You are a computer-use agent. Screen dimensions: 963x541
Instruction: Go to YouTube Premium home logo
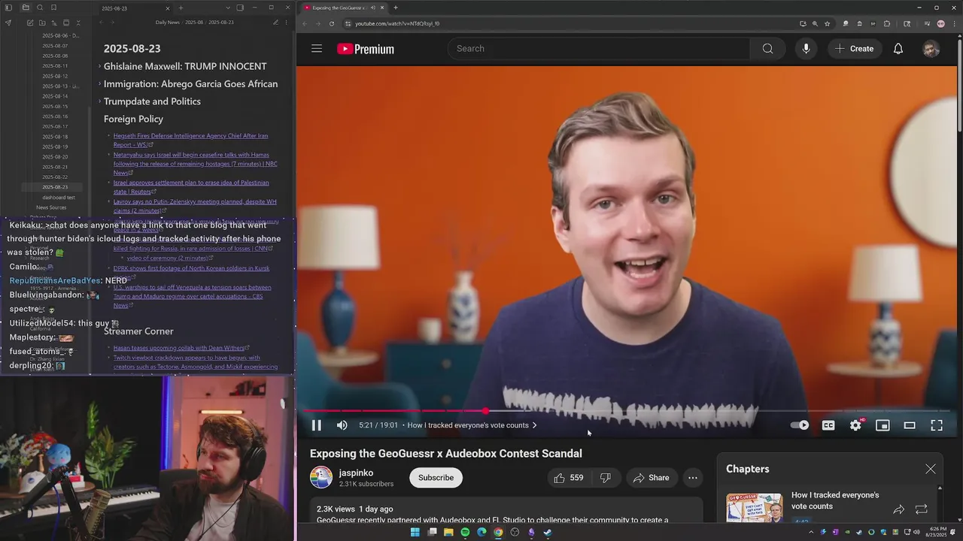(x=366, y=49)
